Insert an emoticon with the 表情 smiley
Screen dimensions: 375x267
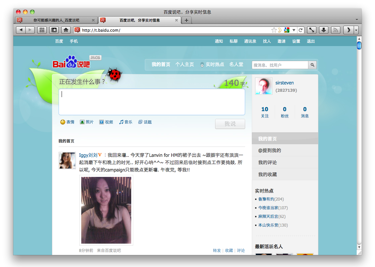tap(67, 122)
